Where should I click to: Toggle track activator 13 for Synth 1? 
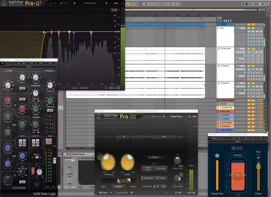pos(251,66)
